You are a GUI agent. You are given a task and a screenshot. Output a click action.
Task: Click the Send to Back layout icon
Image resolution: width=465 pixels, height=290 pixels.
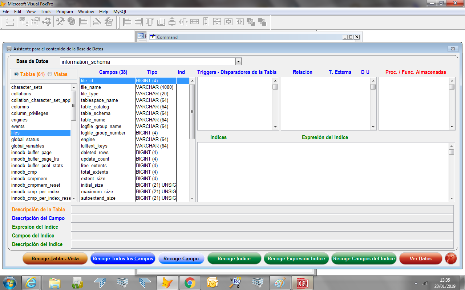pos(262,22)
